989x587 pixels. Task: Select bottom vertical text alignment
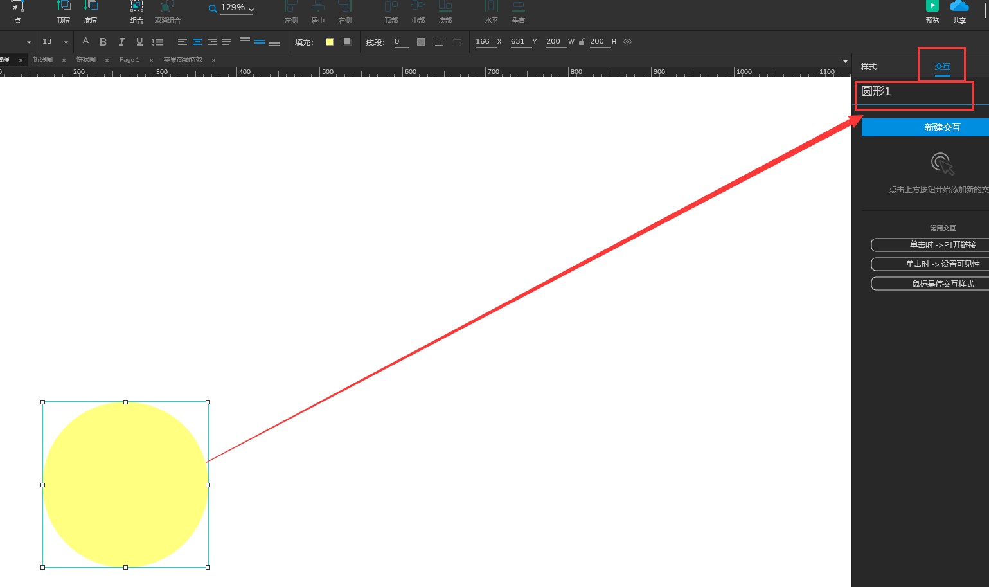pyautogui.click(x=274, y=43)
